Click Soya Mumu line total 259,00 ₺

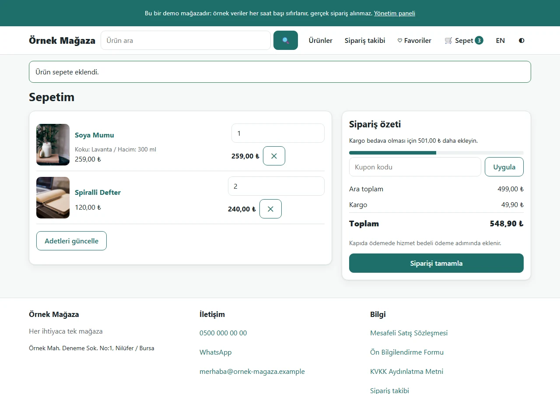[x=245, y=156]
